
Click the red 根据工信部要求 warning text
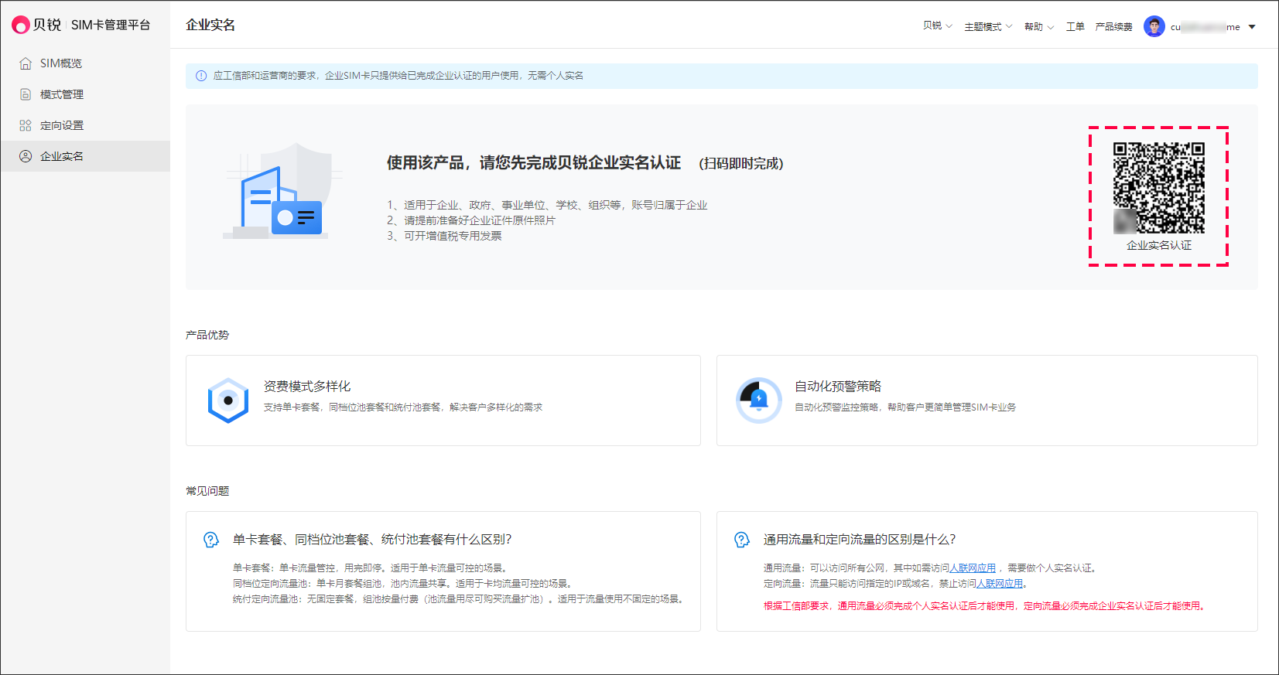point(985,606)
